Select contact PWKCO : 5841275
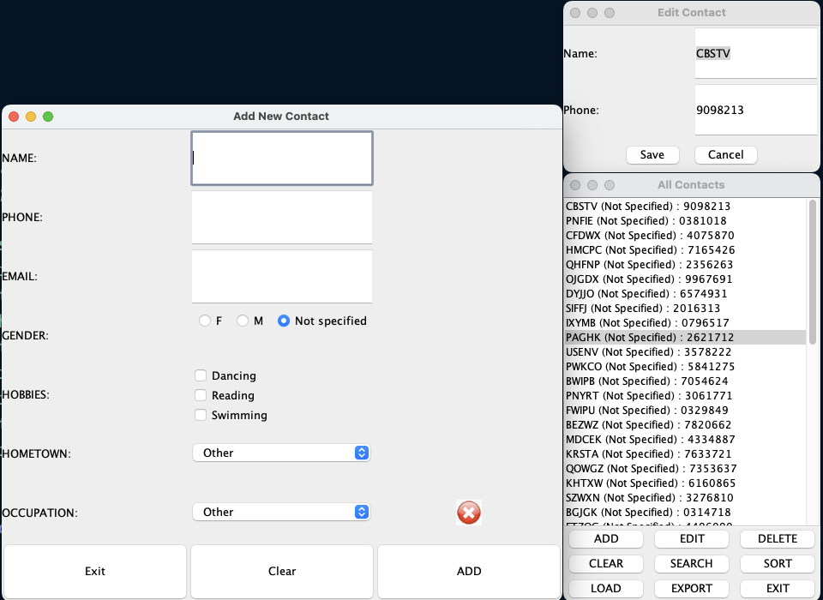 click(686, 366)
